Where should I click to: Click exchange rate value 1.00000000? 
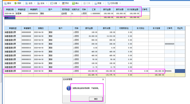click(x=94, y=14)
